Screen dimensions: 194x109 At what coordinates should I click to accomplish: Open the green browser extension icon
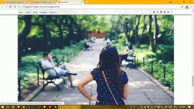click(x=187, y=7)
